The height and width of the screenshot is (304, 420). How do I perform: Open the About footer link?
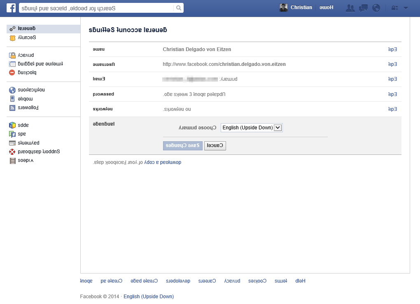pyautogui.click(x=86, y=281)
